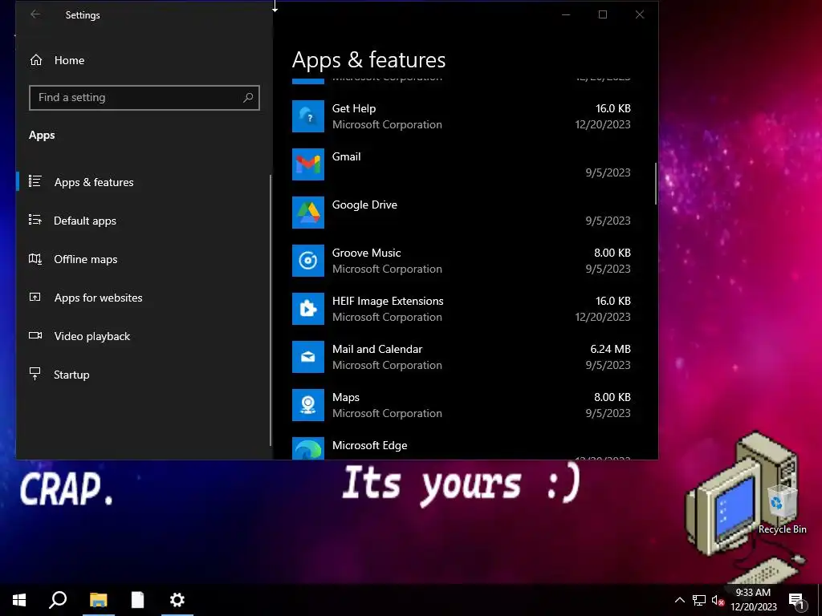This screenshot has width=822, height=616.
Task: Click the search magnifier in Find a setting
Action: tap(248, 97)
